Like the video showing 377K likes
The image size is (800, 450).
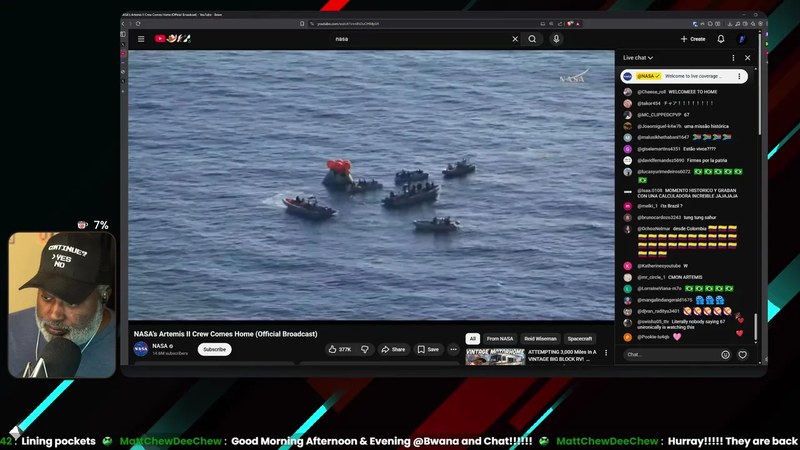340,349
